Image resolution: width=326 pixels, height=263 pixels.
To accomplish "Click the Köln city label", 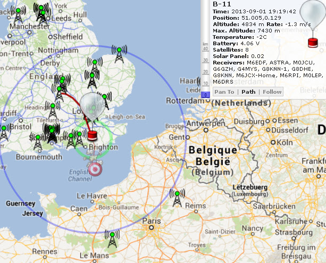I will tap(285, 143).
